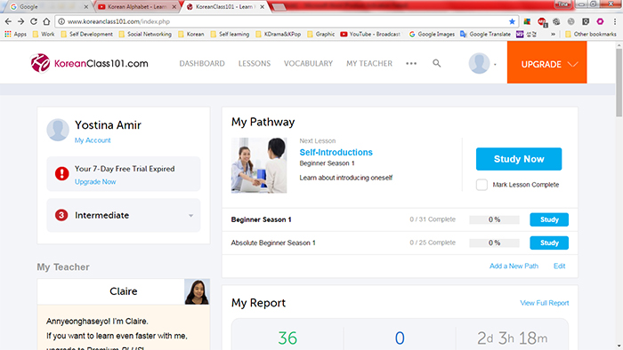Click the Study Now button

click(519, 159)
